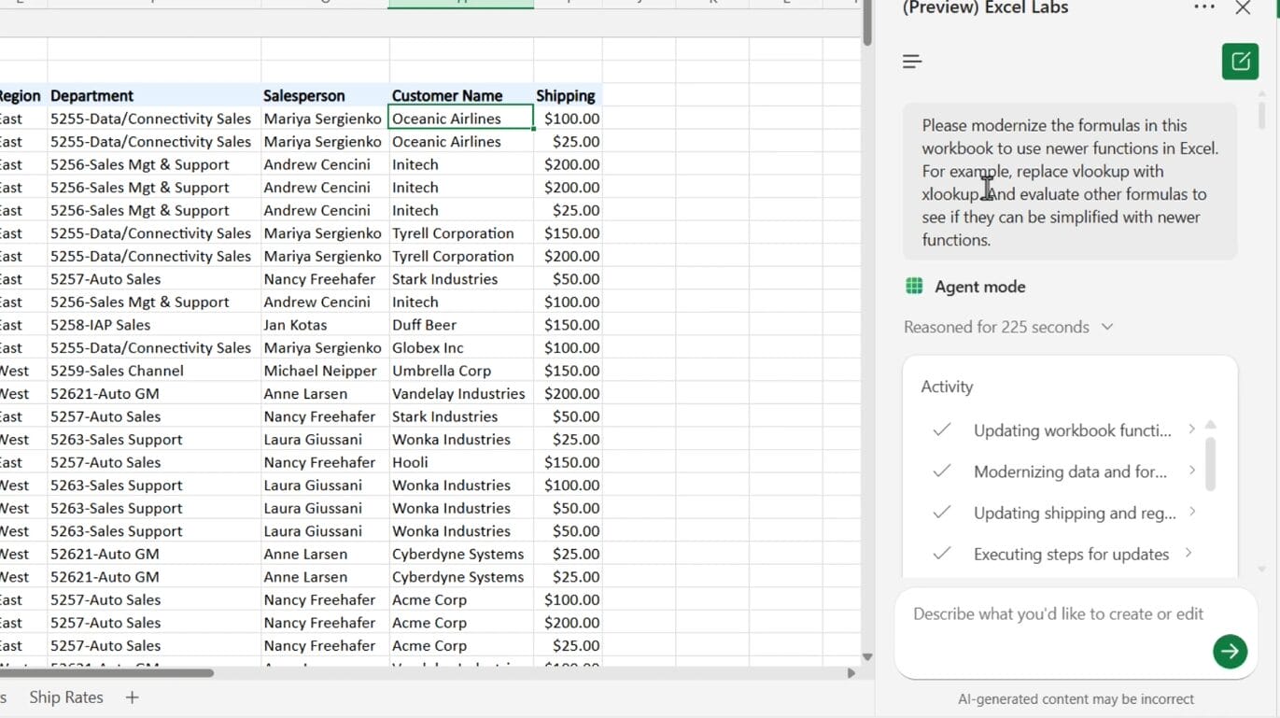Viewport: 1280px width, 718px height.
Task: Expand the 'Updating shipping and reg...' activity
Action: 1191,512
